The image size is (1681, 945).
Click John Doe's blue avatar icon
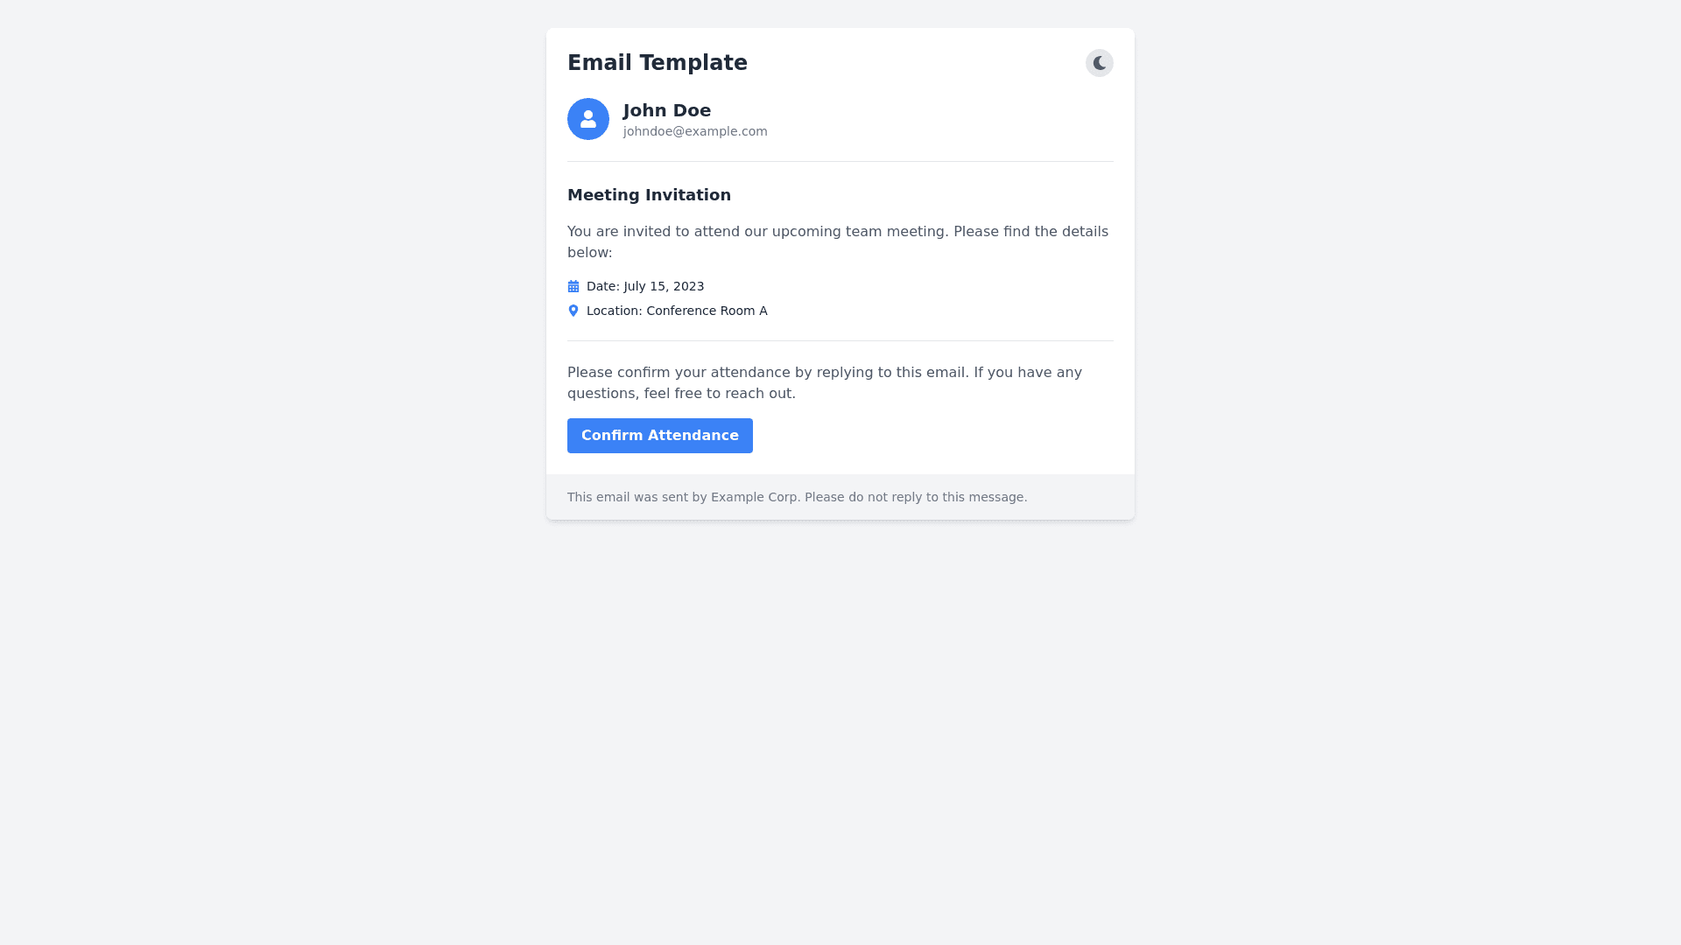pos(588,119)
